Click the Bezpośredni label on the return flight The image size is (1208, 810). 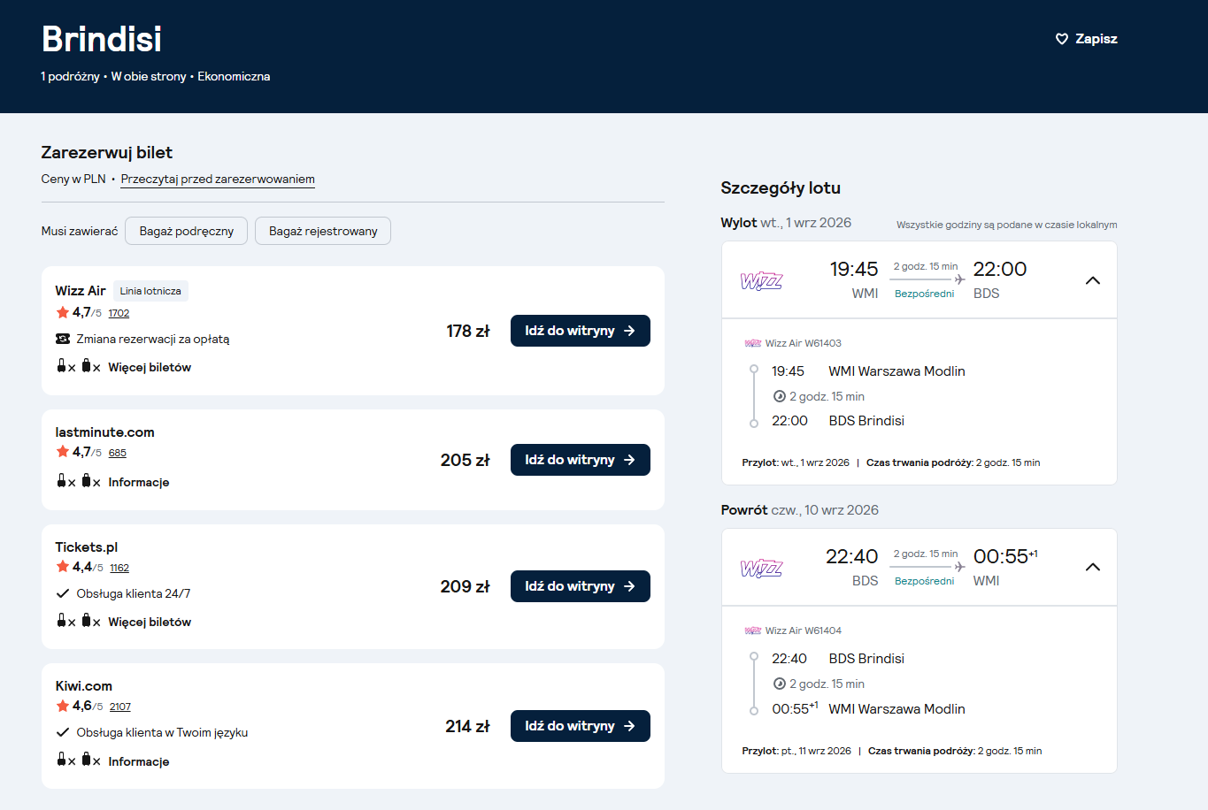point(924,581)
